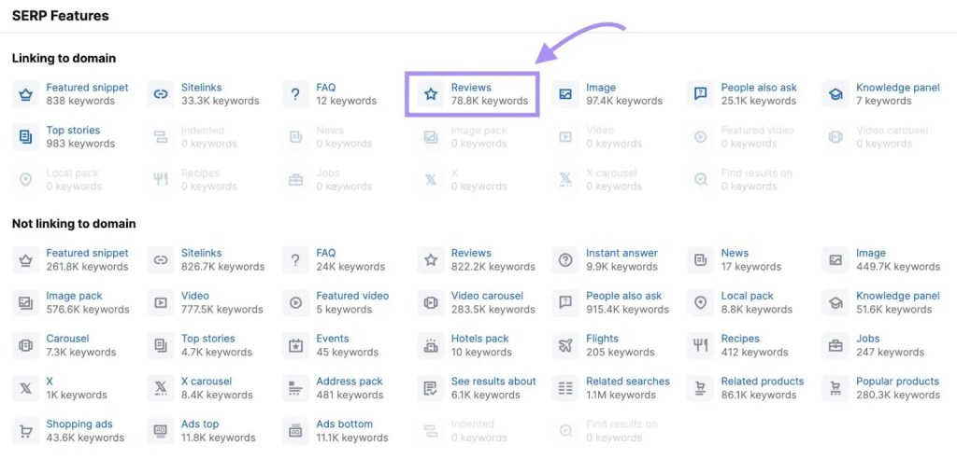957x459 pixels.
Task: Click the Instant answer question mark icon
Action: (565, 259)
